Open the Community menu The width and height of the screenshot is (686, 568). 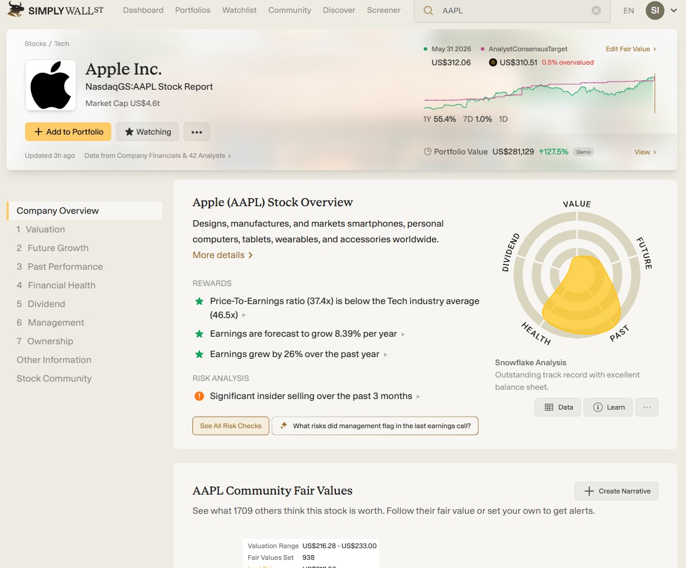click(x=290, y=10)
